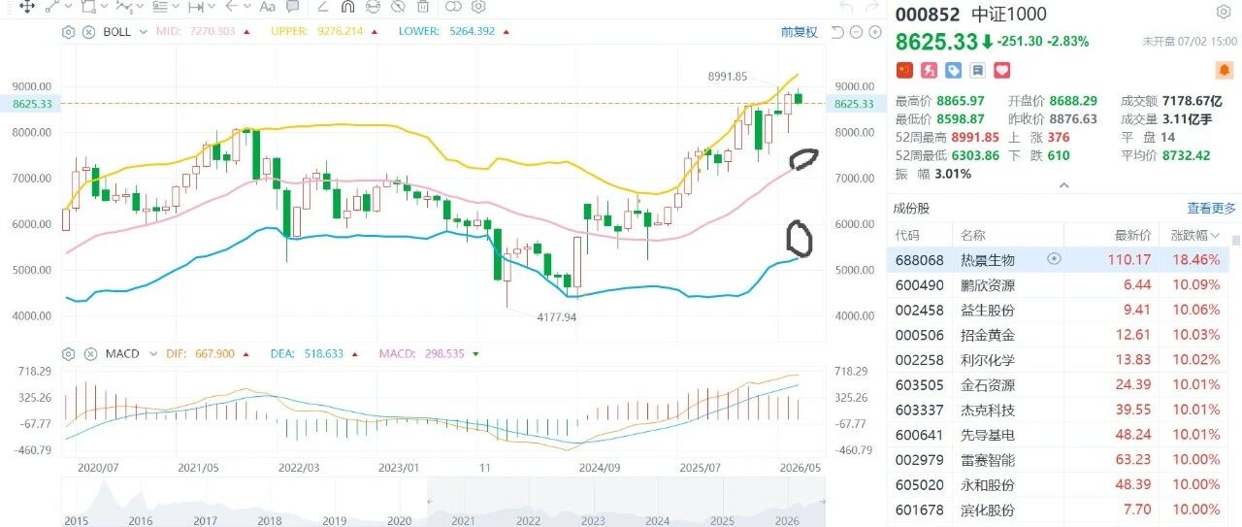1242x527 pixels.
Task: Select the crosshair move cursor tool
Action: coord(27,7)
